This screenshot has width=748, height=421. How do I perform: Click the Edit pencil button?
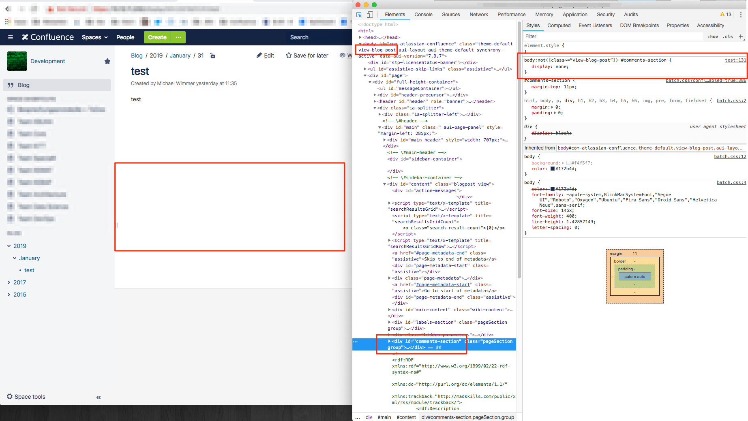(265, 56)
